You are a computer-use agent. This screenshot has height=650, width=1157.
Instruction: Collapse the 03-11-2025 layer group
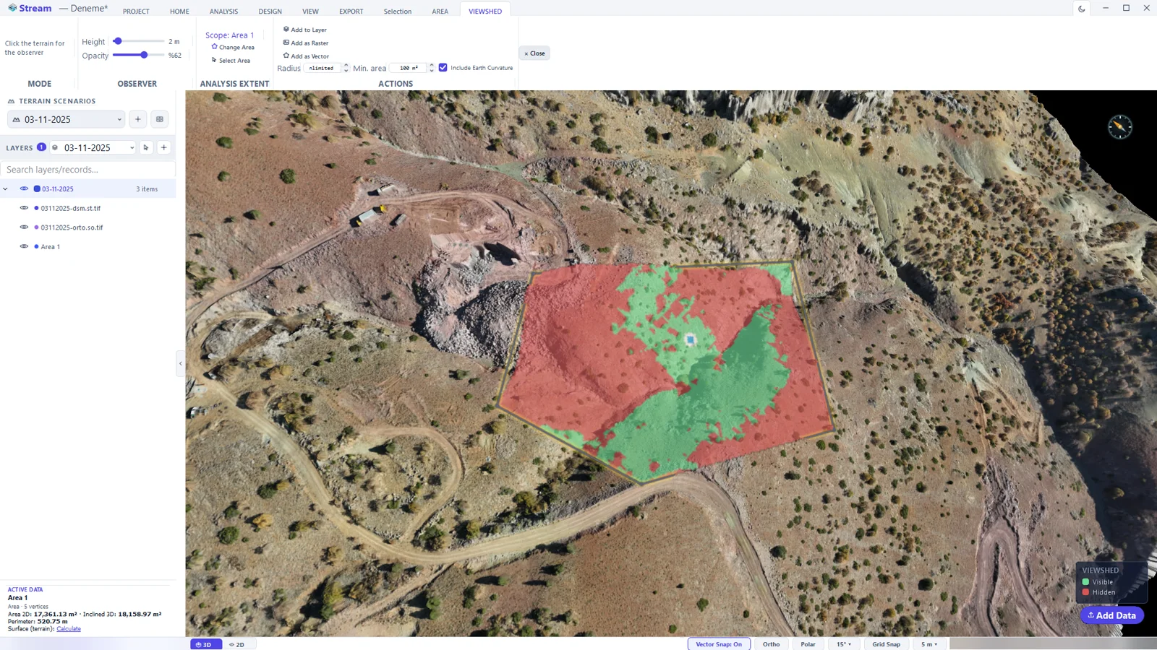pyautogui.click(x=6, y=188)
